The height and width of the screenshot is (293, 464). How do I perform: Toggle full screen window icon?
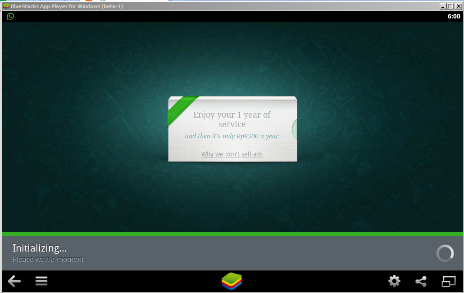(449, 281)
